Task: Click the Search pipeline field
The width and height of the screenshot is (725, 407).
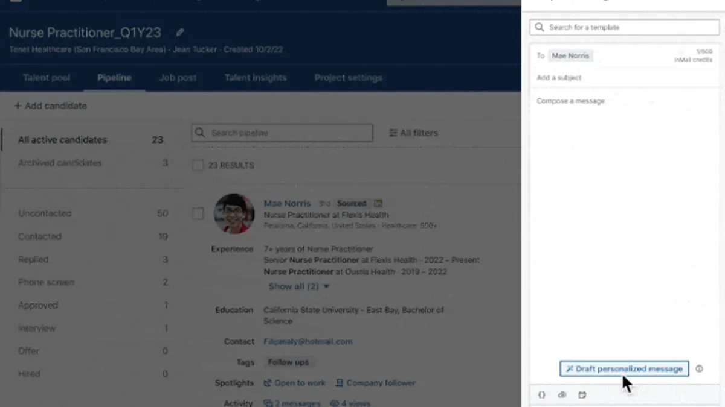Action: point(282,133)
